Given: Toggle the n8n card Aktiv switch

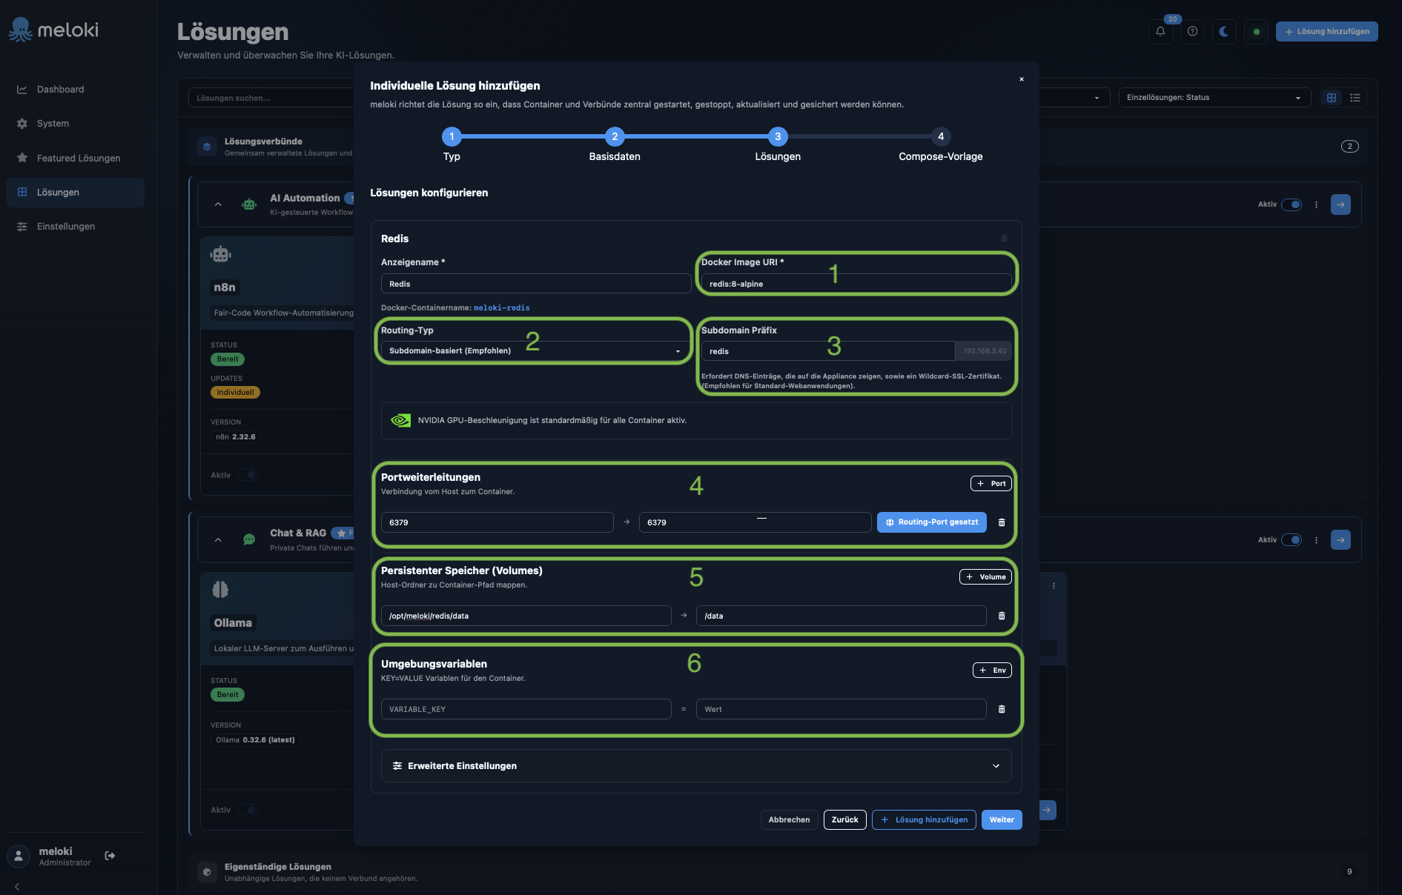Looking at the screenshot, I should click(248, 475).
